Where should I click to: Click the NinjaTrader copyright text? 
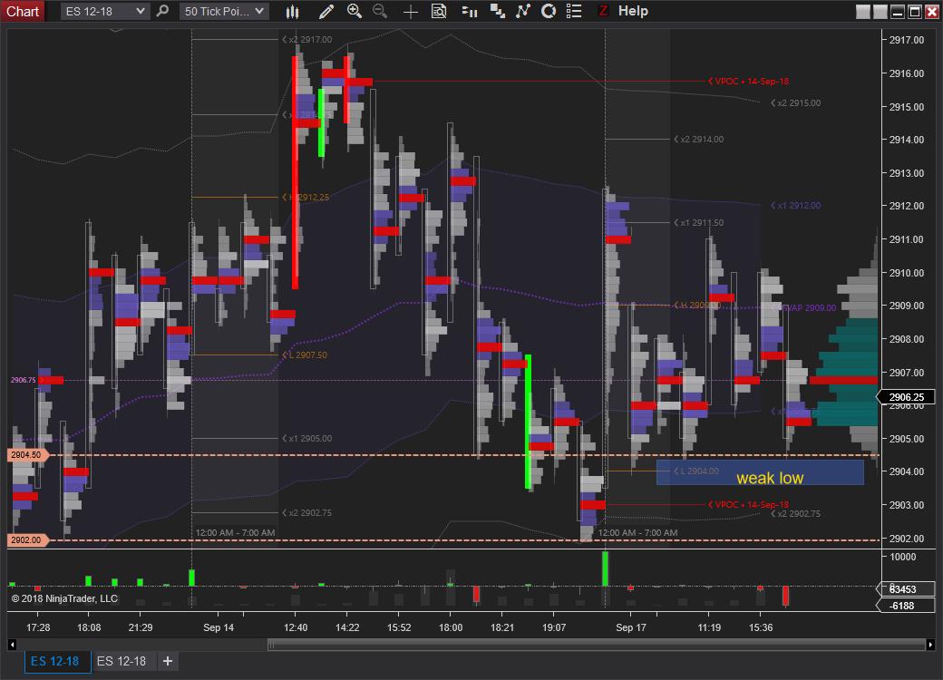(64, 598)
